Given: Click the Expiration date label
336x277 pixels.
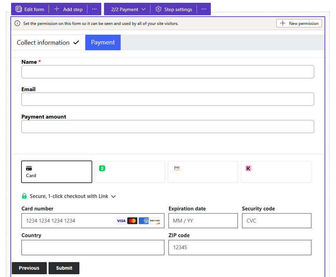Looking at the screenshot, I should pyautogui.click(x=187, y=209).
